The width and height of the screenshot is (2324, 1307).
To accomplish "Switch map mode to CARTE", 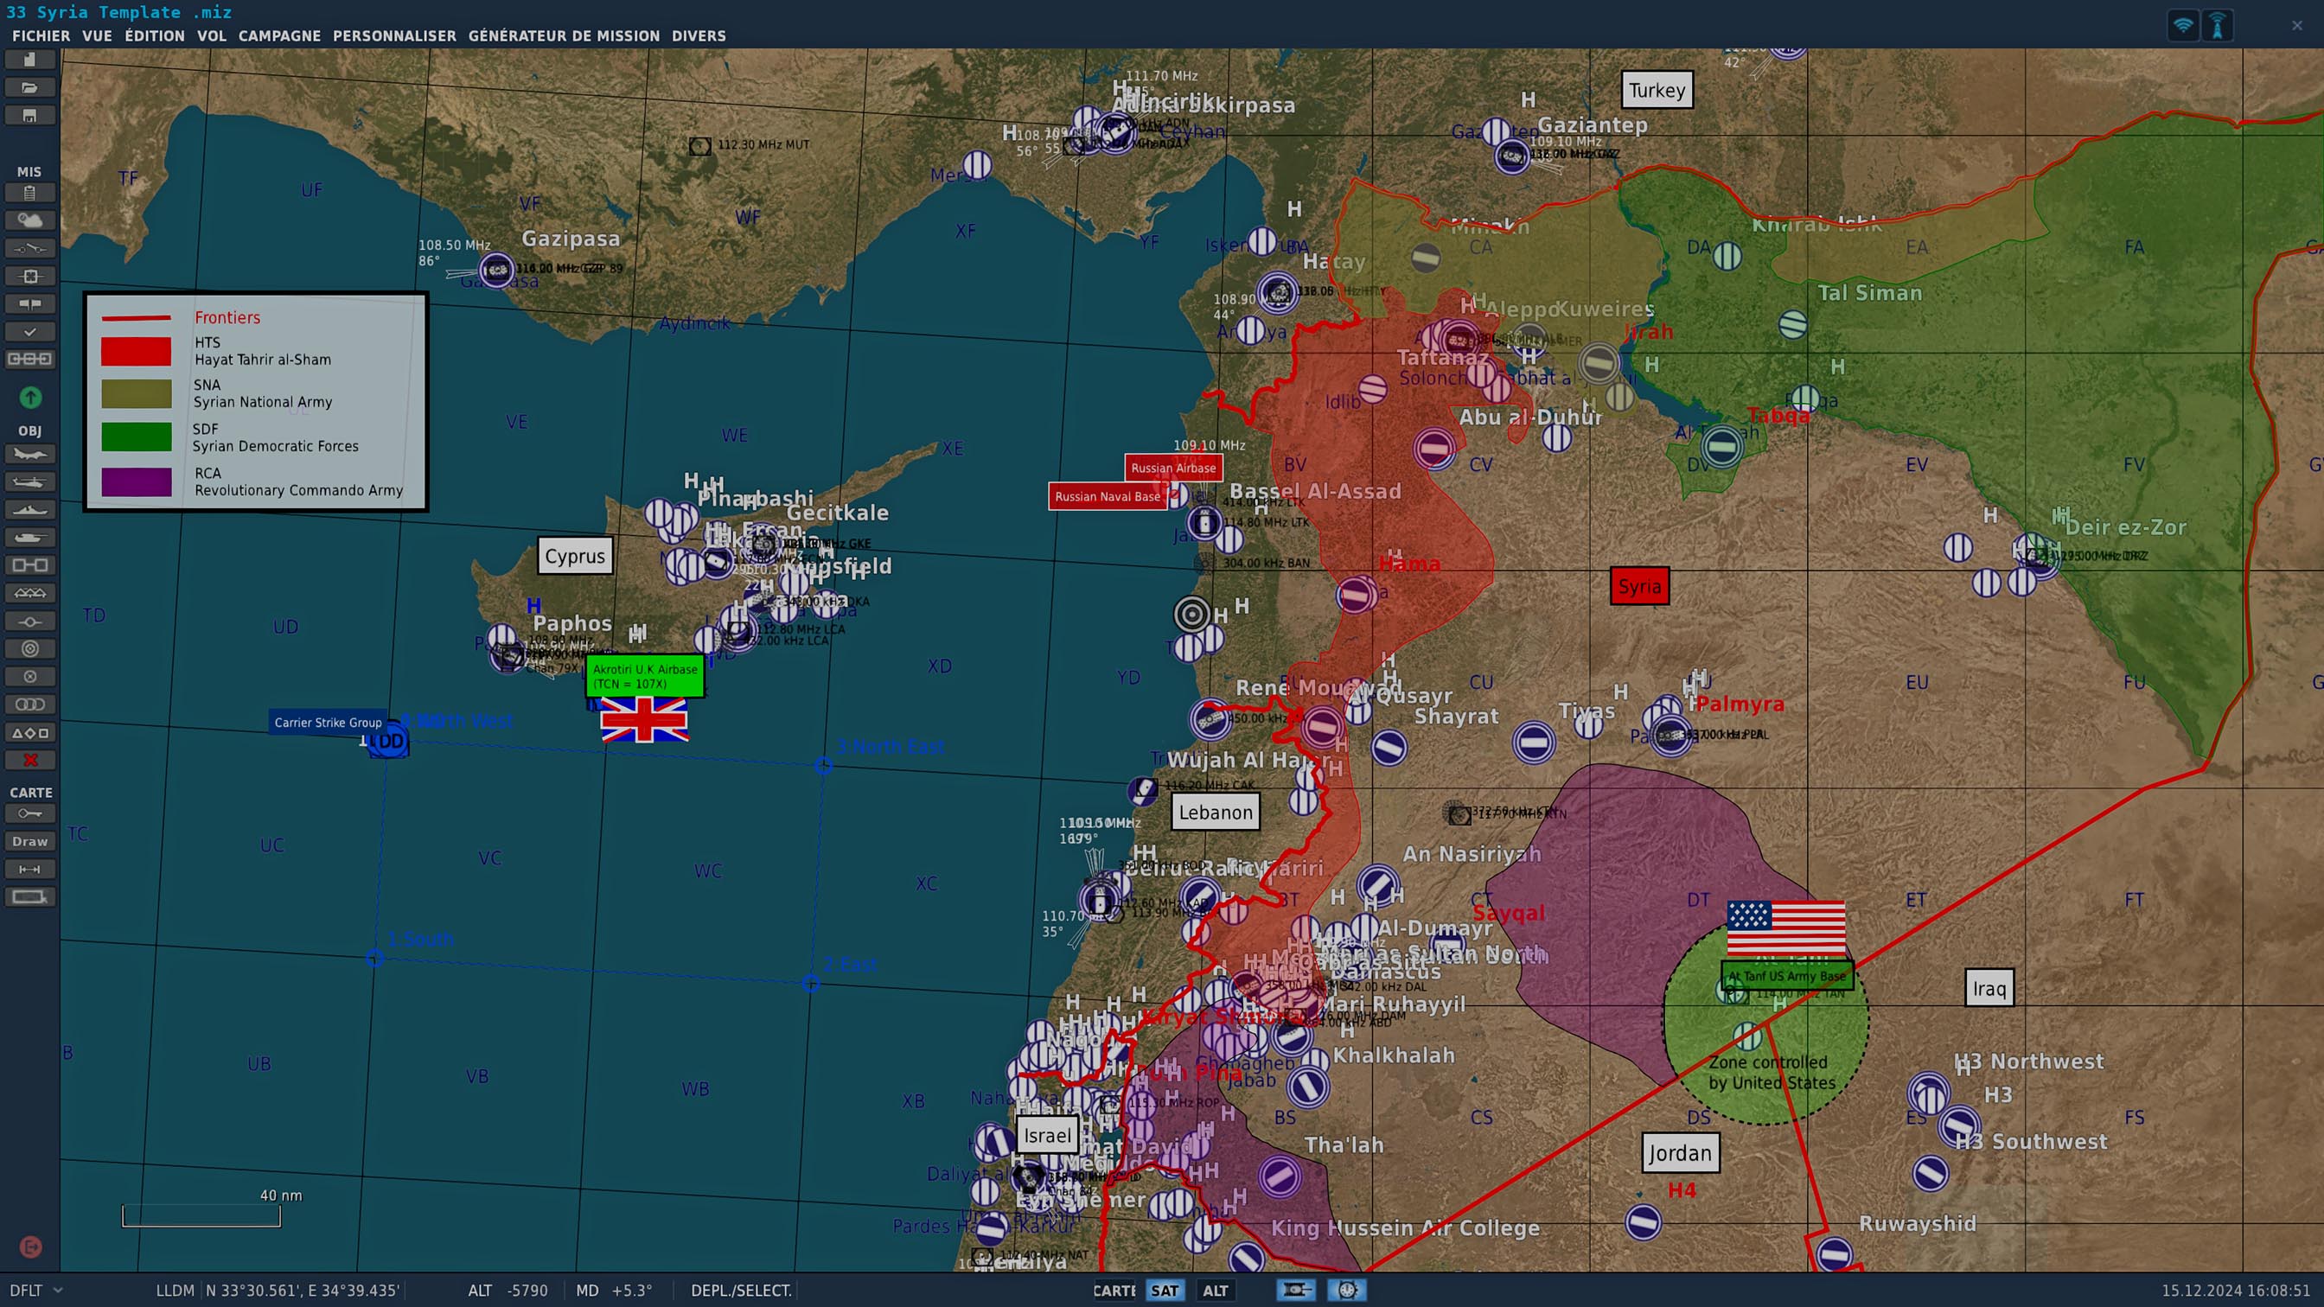I will click(x=1114, y=1291).
